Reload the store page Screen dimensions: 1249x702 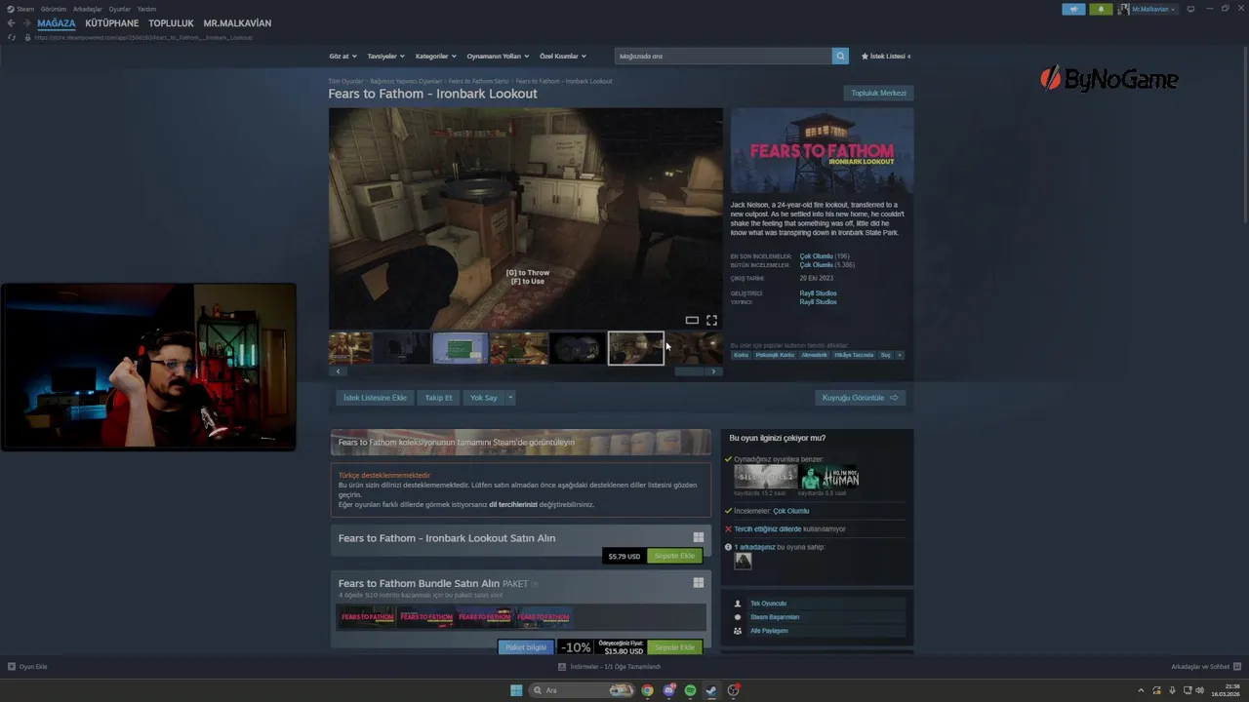coord(12,37)
